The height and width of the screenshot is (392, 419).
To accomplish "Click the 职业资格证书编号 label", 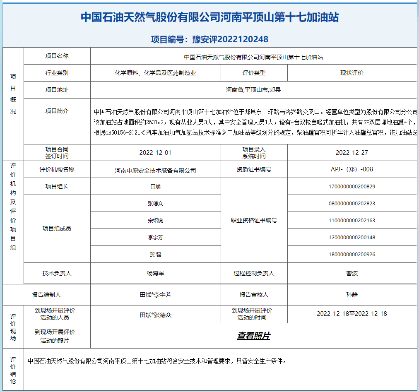I will (x=254, y=220).
